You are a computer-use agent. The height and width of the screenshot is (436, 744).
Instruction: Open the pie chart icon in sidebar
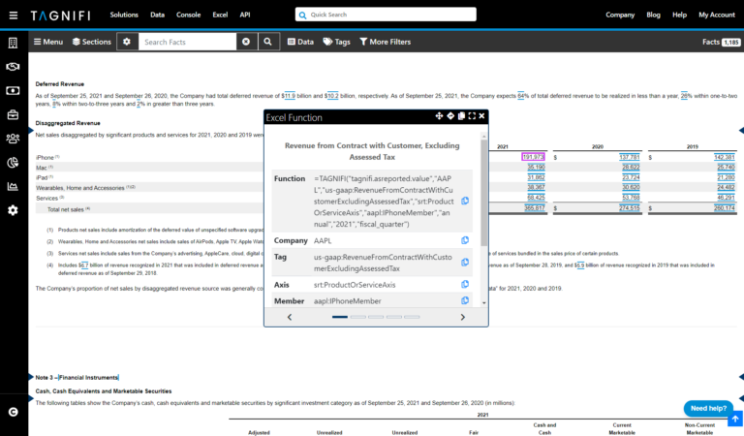pyautogui.click(x=13, y=162)
